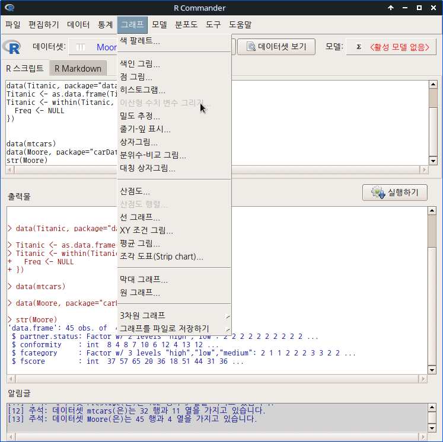Image resolution: width=443 pixels, height=442 pixels.
Task: Click the R logo icon beside 데이터셋
Action: (12, 47)
